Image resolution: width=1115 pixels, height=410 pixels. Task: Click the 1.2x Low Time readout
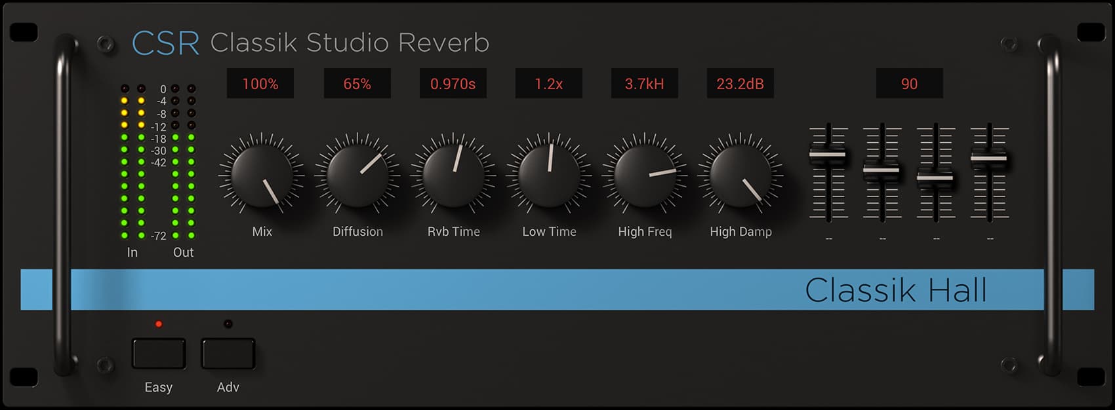(549, 84)
